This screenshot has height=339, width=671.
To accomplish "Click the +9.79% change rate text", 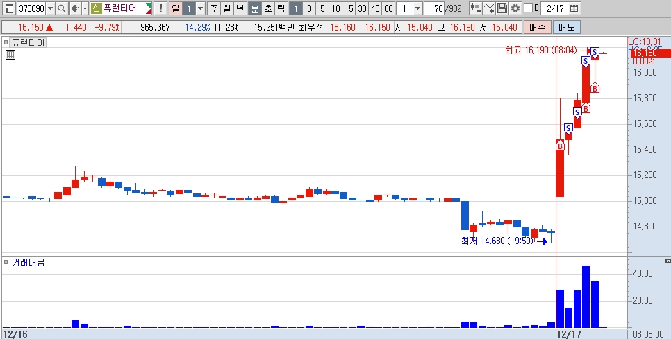I will click(107, 27).
